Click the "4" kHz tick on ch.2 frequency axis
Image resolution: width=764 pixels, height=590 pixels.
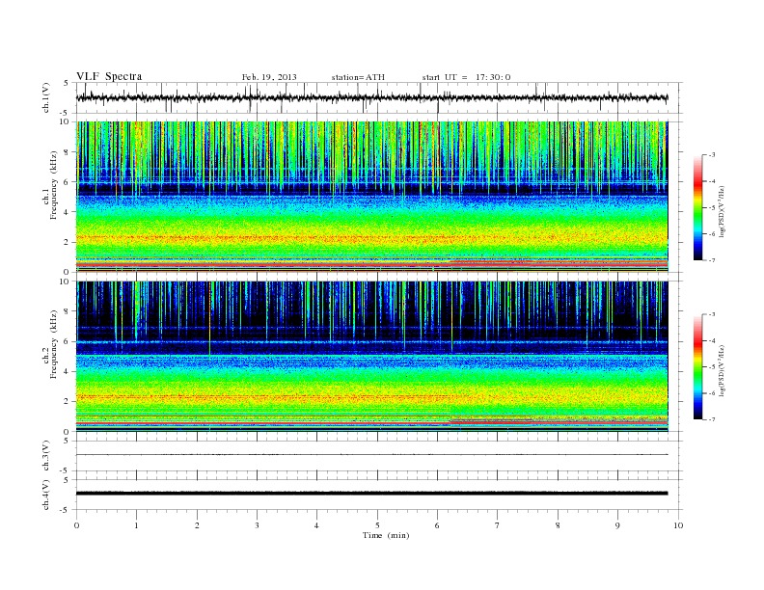tap(67, 371)
